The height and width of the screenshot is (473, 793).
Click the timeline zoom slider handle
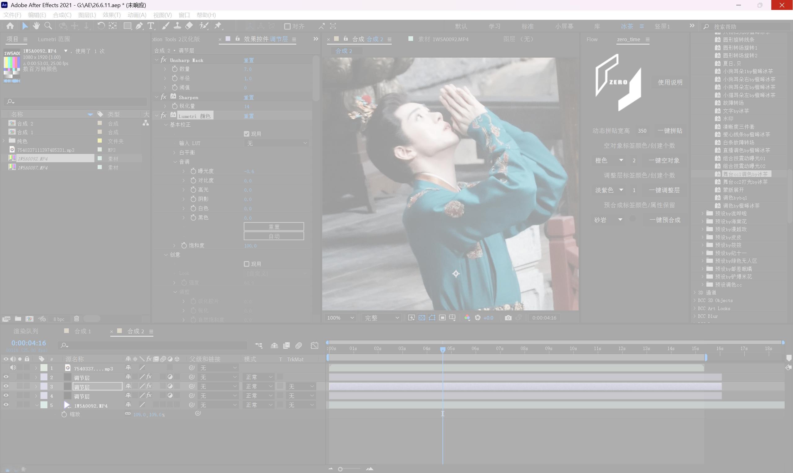tap(340, 469)
